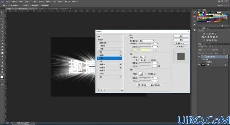
Task: Open the gradient picker dropdown arrow
Action: [x=154, y=50]
